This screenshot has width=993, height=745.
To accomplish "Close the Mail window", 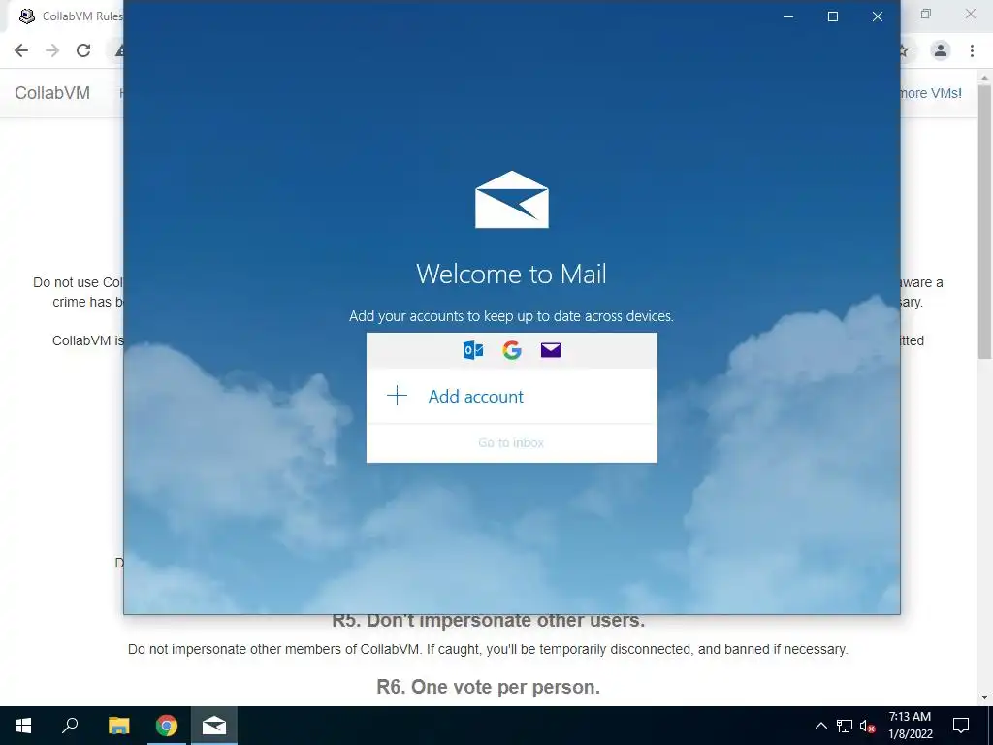I will [877, 16].
